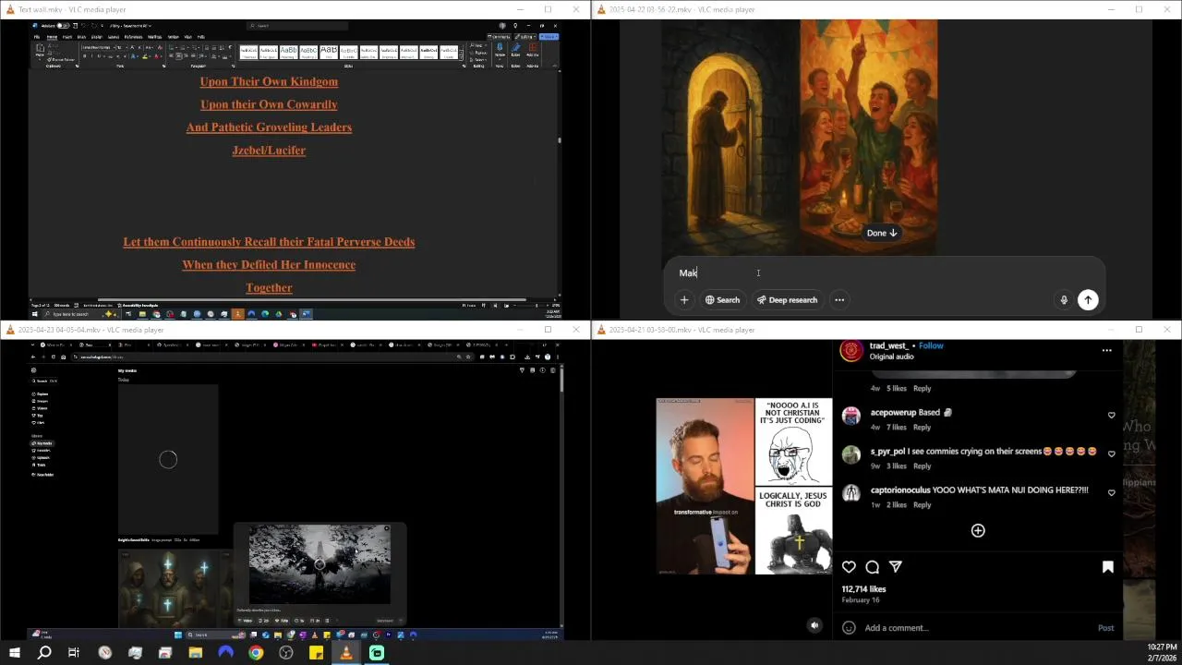Image resolution: width=1182 pixels, height=665 pixels.
Task: Select My media in Sora sidebar
Action: (x=42, y=443)
